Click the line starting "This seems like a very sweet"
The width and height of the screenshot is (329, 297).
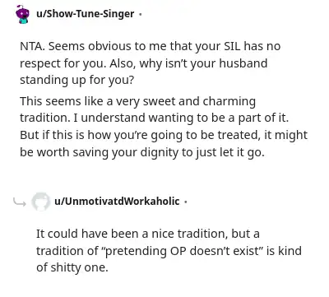click(137, 101)
